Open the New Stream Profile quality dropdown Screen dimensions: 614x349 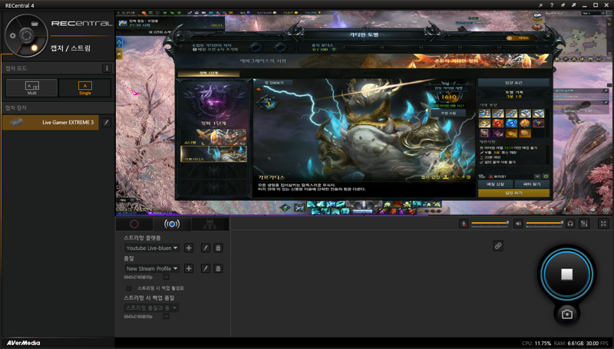coord(152,268)
